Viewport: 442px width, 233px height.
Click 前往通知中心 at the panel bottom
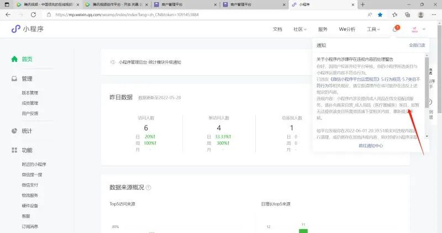(x=371, y=146)
